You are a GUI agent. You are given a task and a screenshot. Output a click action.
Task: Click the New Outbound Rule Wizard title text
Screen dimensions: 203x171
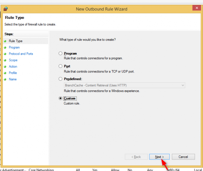tap(101, 9)
